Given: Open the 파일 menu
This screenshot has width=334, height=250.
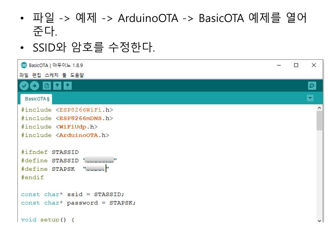Looking at the screenshot, I should click(24, 75).
